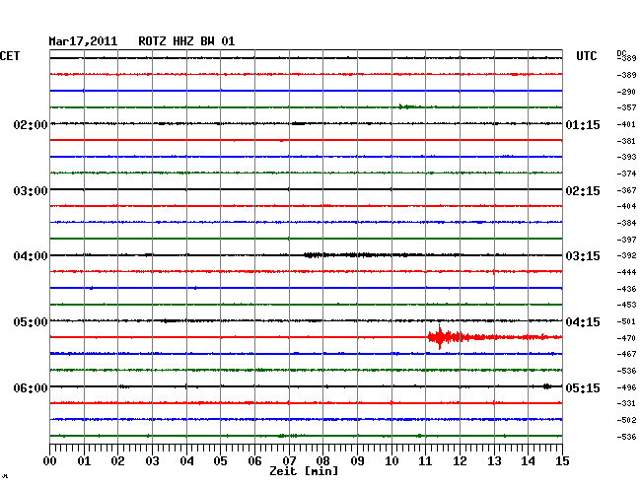Select the DC offset value -470
This screenshot has height=487, width=641.
click(x=626, y=338)
